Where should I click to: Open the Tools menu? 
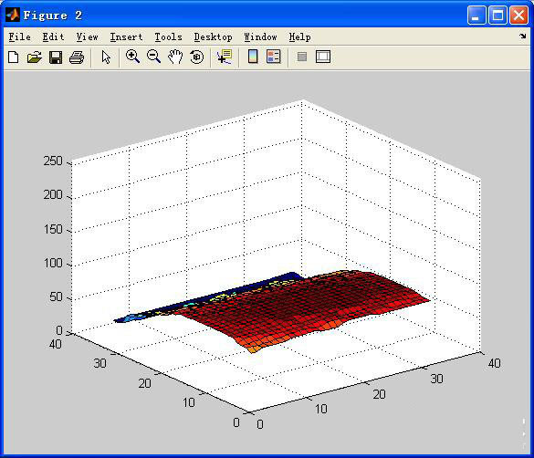(x=168, y=36)
